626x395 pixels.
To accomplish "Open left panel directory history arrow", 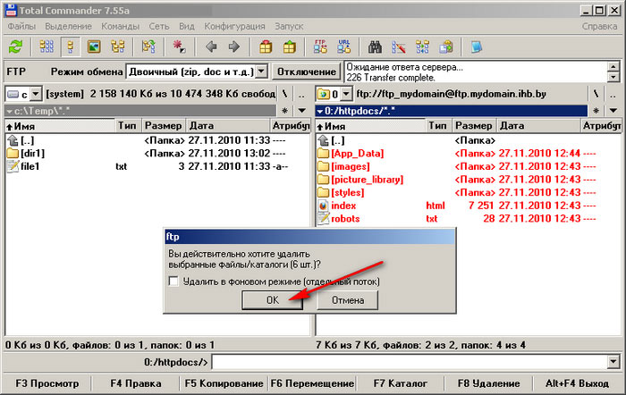I will point(302,111).
